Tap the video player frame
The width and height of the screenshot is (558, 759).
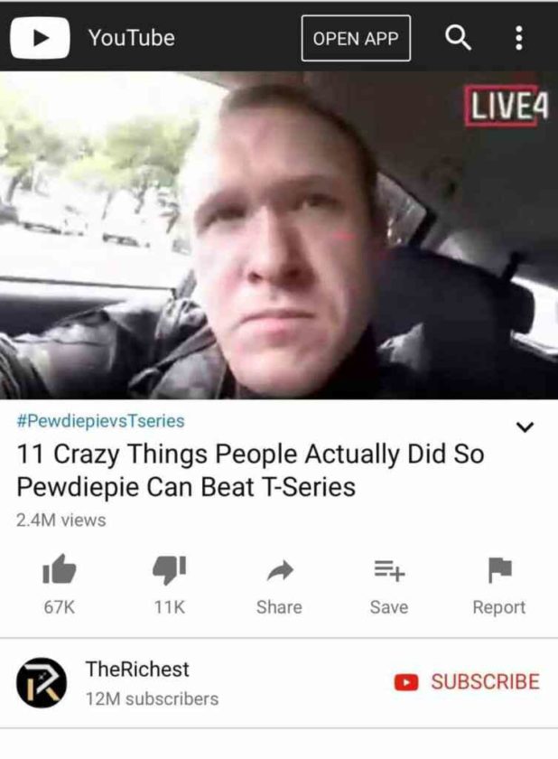click(x=279, y=235)
